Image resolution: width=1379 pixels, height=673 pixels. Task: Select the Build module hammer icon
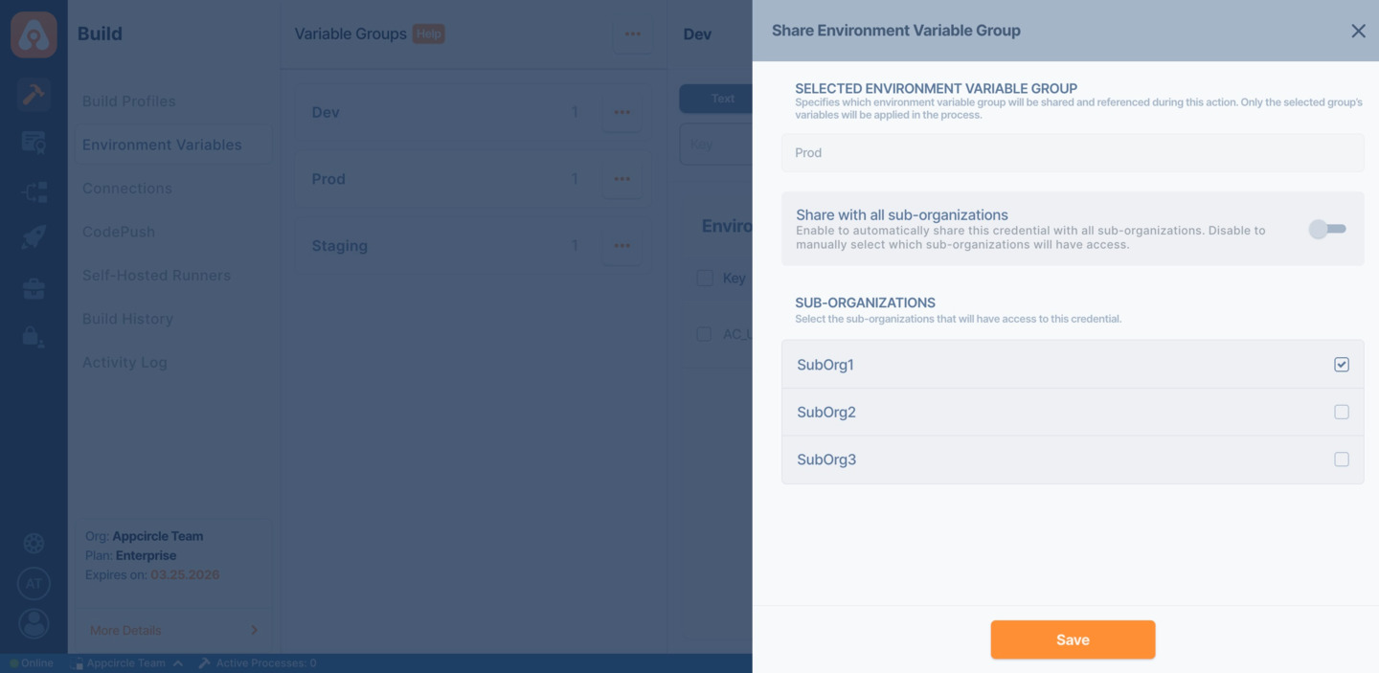(34, 94)
